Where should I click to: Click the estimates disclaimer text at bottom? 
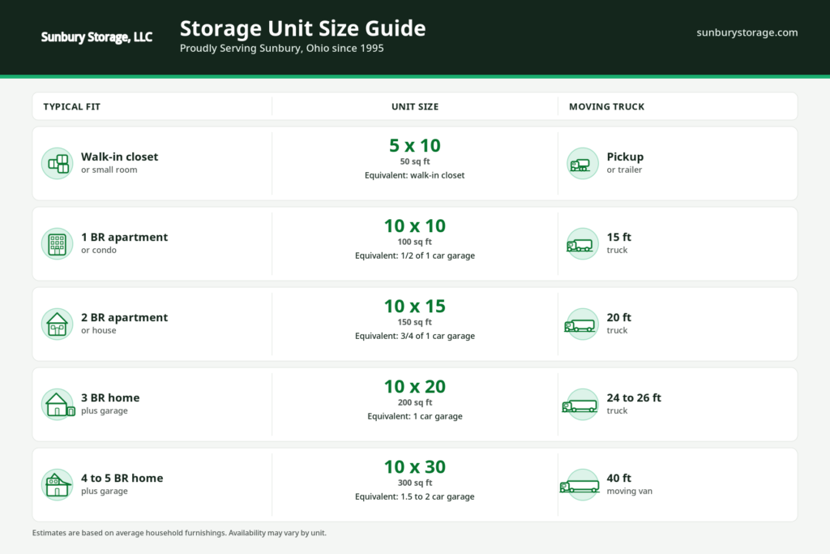coord(178,533)
